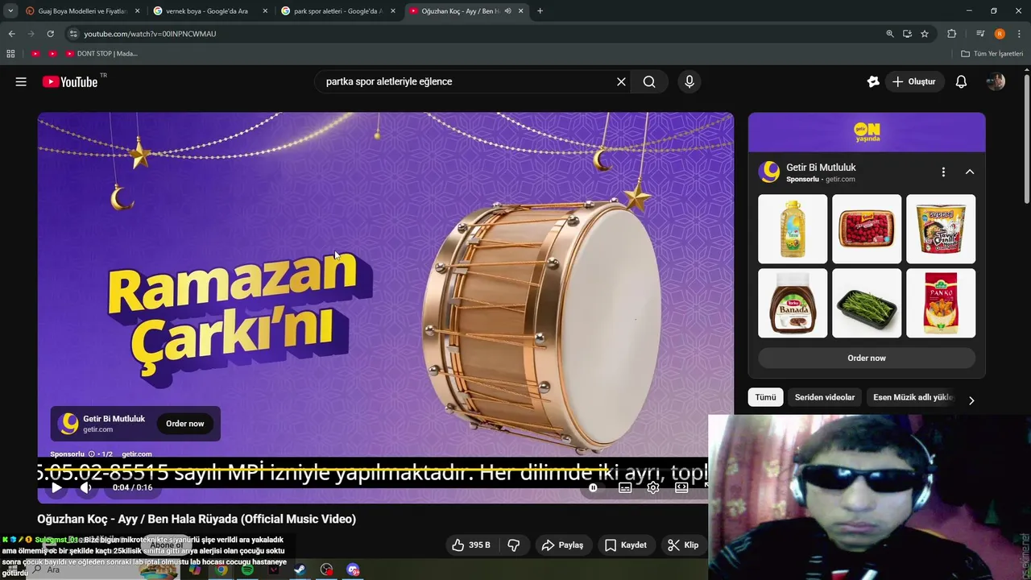Toggle subtitles in the video player
Image resolution: width=1031 pixels, height=580 pixels.
[x=625, y=487]
